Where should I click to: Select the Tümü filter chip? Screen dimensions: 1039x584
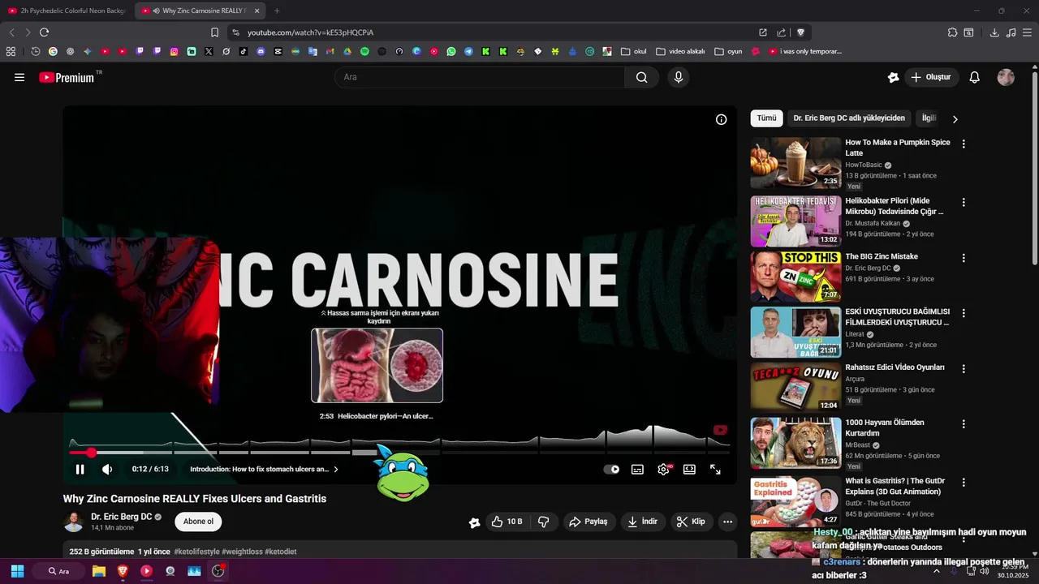point(766,118)
